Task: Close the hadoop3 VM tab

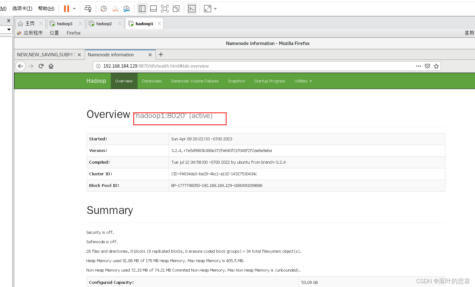Action: tap(80, 24)
